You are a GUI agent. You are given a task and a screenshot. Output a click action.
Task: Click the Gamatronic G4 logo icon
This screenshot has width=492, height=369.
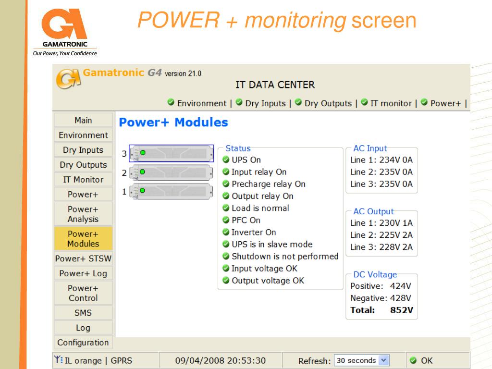click(68, 78)
